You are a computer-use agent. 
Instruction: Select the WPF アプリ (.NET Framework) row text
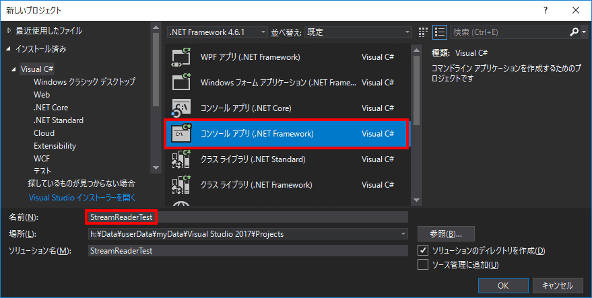251,57
